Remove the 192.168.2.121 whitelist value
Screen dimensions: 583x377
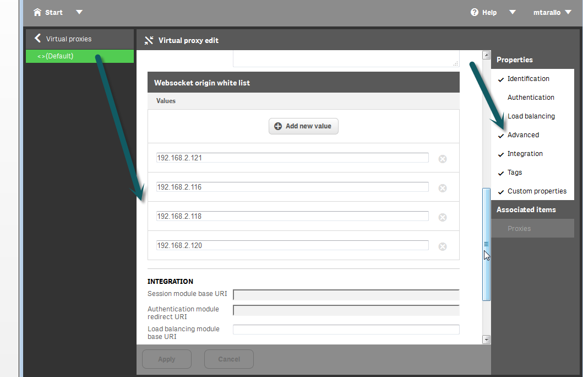click(443, 159)
